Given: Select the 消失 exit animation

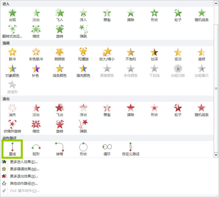Looking at the screenshot, I should tap(12, 110).
